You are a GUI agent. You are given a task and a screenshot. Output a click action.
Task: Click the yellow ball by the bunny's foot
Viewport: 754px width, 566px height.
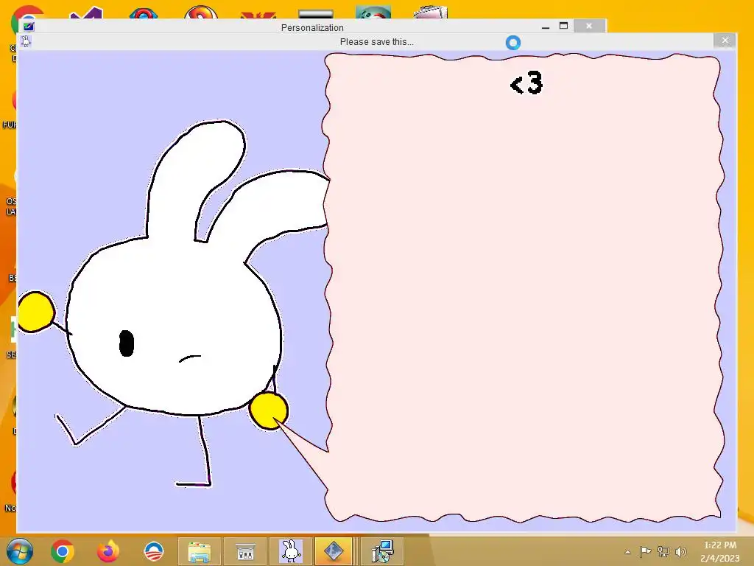(x=269, y=410)
